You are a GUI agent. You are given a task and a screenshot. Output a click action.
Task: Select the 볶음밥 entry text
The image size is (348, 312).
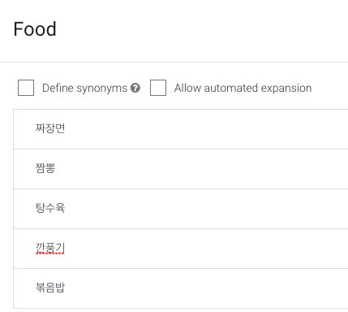(50, 288)
